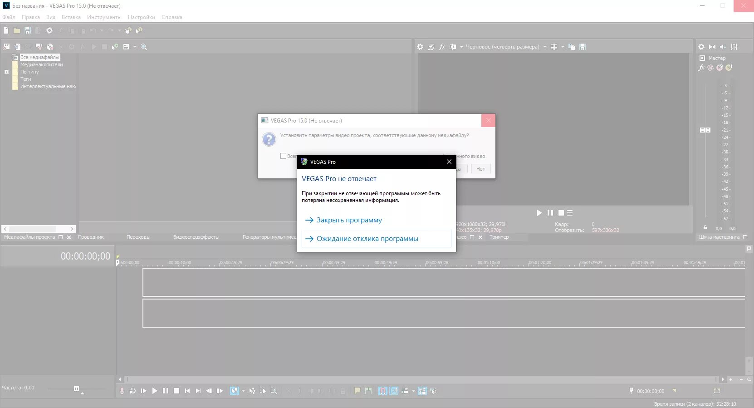Click the media panel auto-preview icon

115,47
